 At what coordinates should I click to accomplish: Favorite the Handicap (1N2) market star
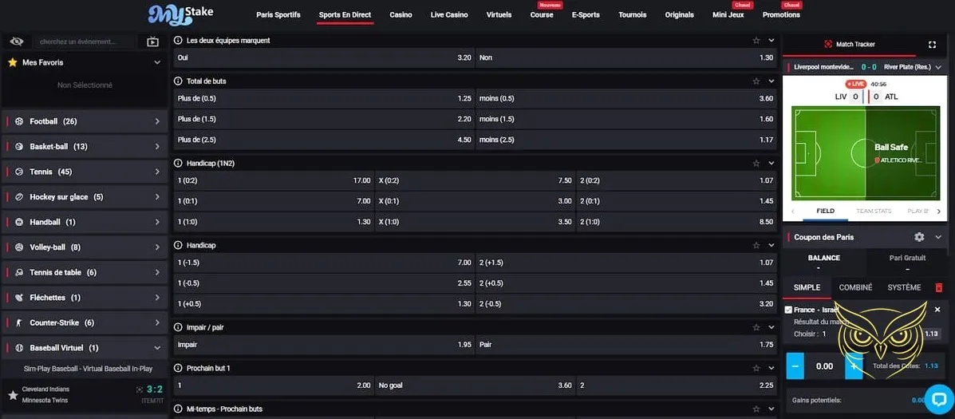pos(756,164)
